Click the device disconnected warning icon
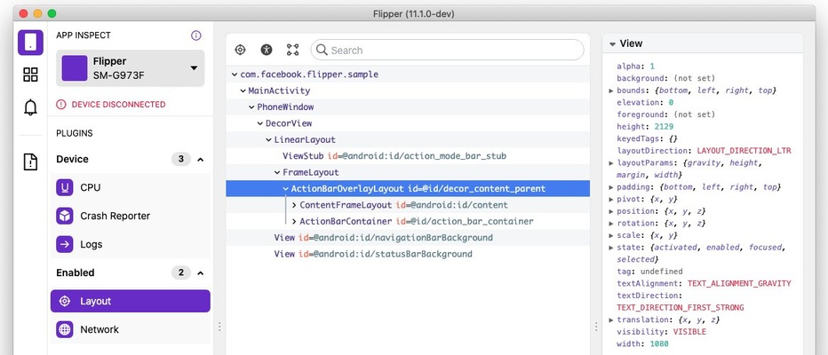This screenshot has width=828, height=355. tap(61, 105)
